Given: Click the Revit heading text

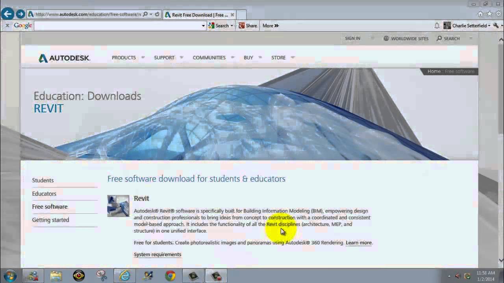Looking at the screenshot, I should [141, 198].
